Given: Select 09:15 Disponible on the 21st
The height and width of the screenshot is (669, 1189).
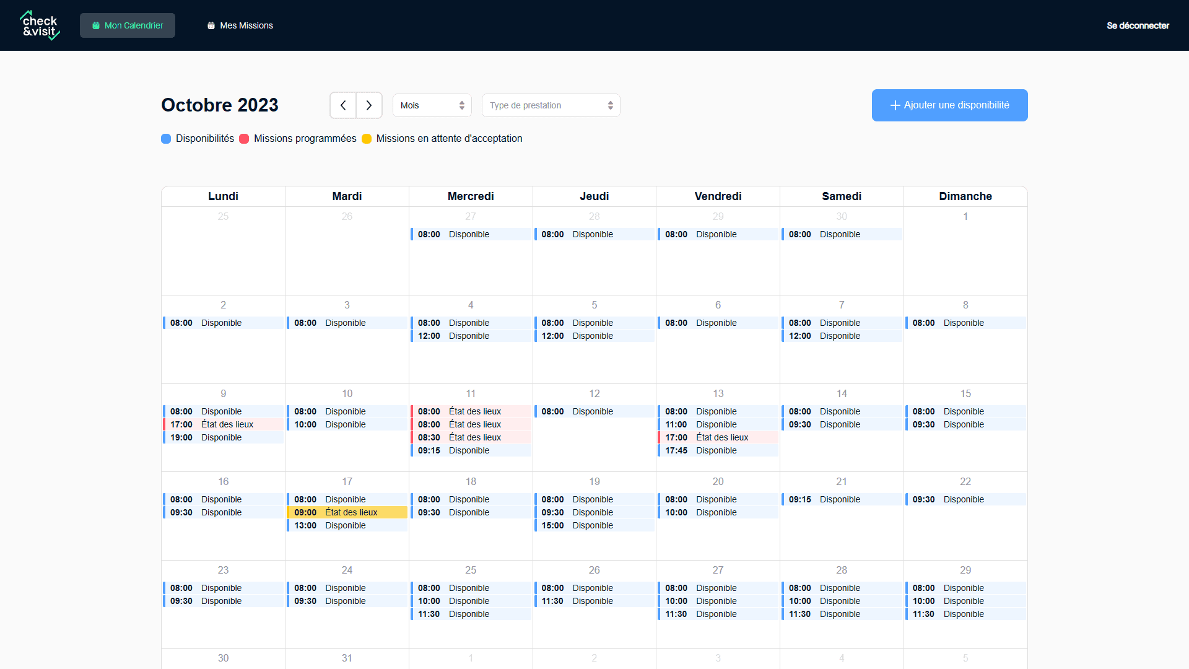Looking at the screenshot, I should click(x=842, y=499).
